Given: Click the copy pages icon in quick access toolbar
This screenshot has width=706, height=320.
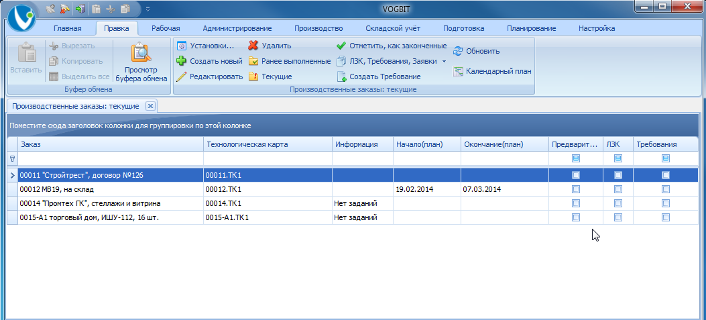Looking at the screenshot, I should (125, 8).
